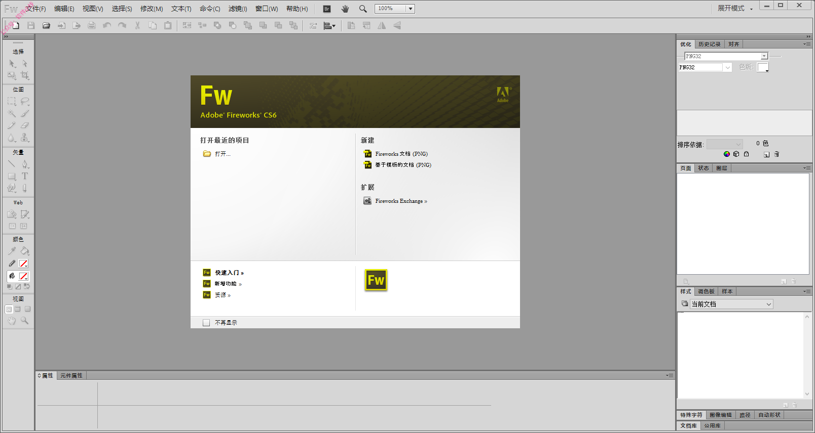Viewport: 815px width, 433px height.
Task: Select the Hand tool in tools panel
Action: point(12,321)
